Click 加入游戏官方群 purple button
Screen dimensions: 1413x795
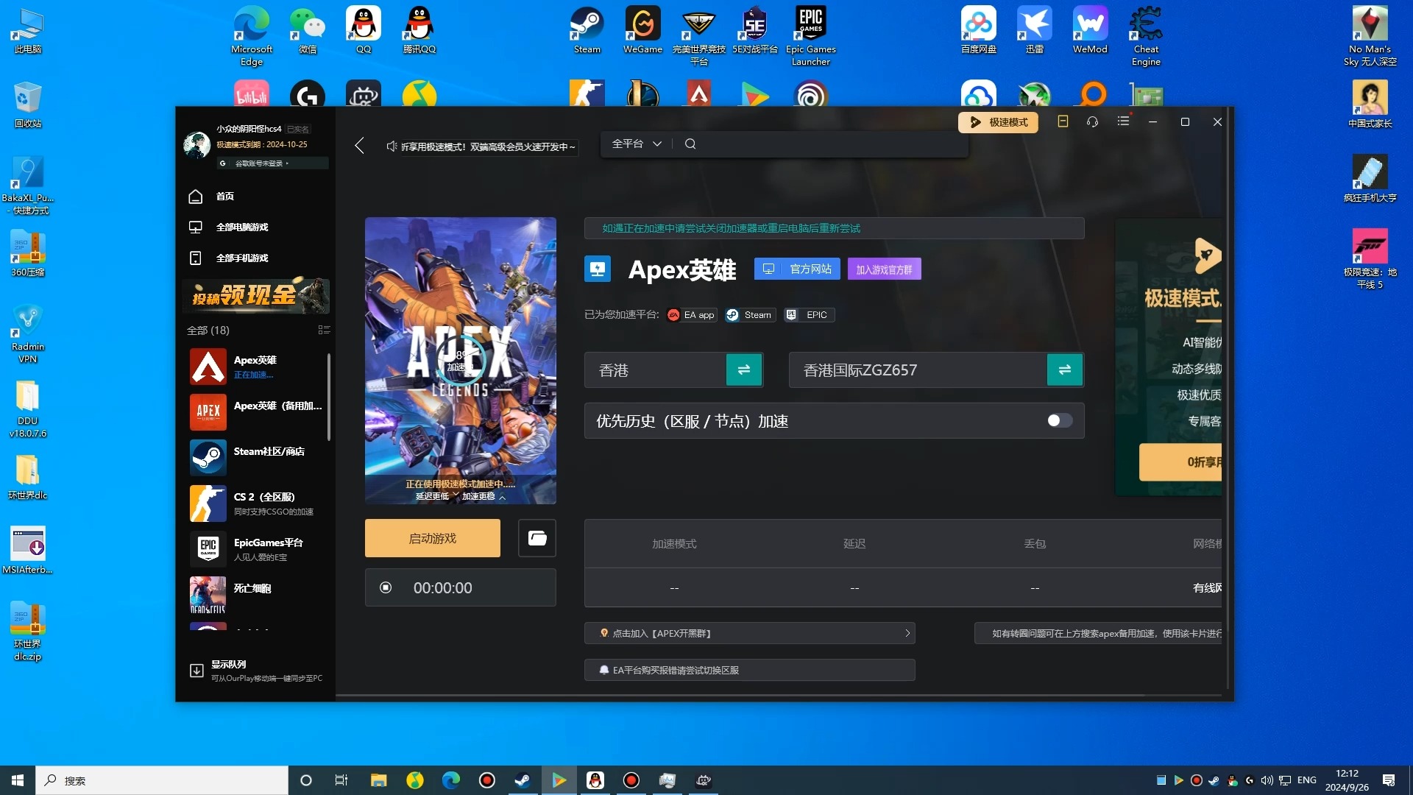pos(884,269)
